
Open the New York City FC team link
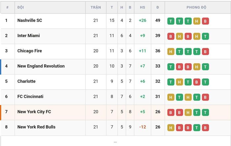pos(34,112)
